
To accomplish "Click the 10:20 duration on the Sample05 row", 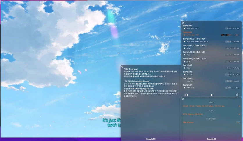I will point(228,75).
